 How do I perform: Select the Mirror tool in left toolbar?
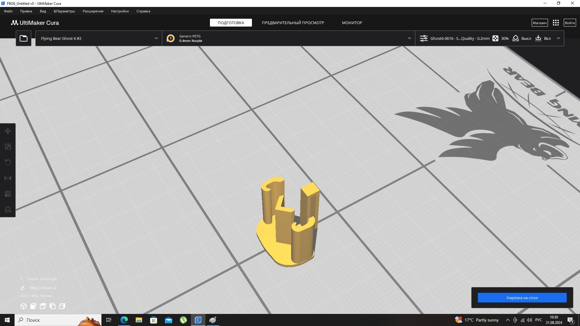coord(8,178)
